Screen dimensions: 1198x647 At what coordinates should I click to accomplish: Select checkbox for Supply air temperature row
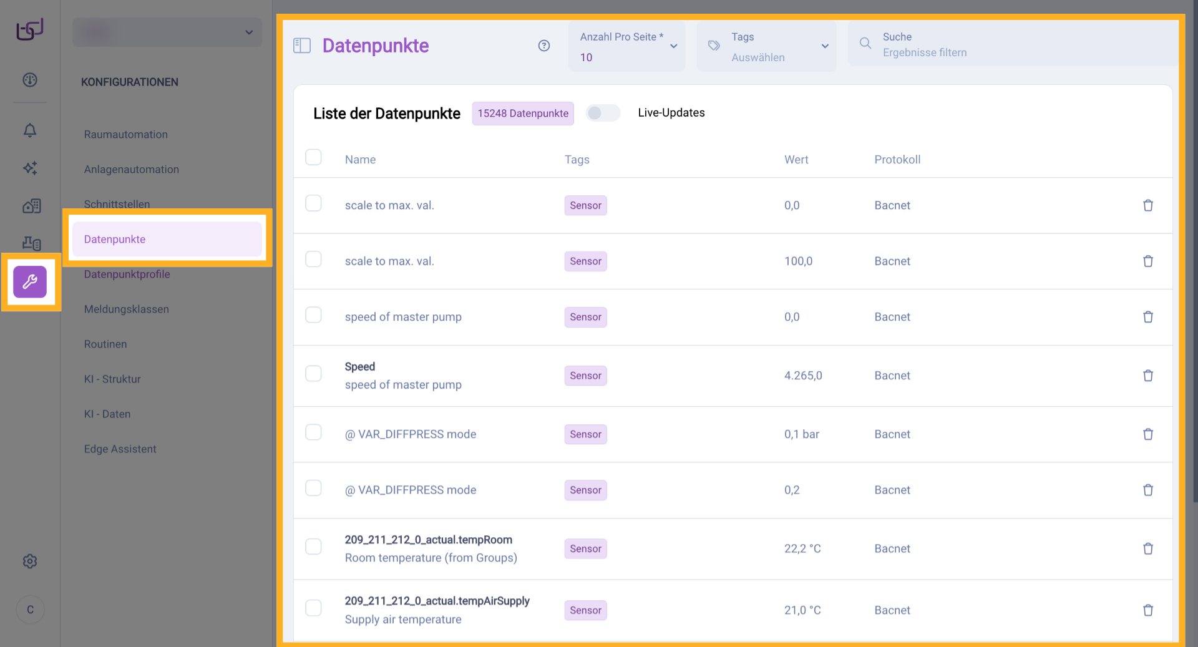click(313, 608)
